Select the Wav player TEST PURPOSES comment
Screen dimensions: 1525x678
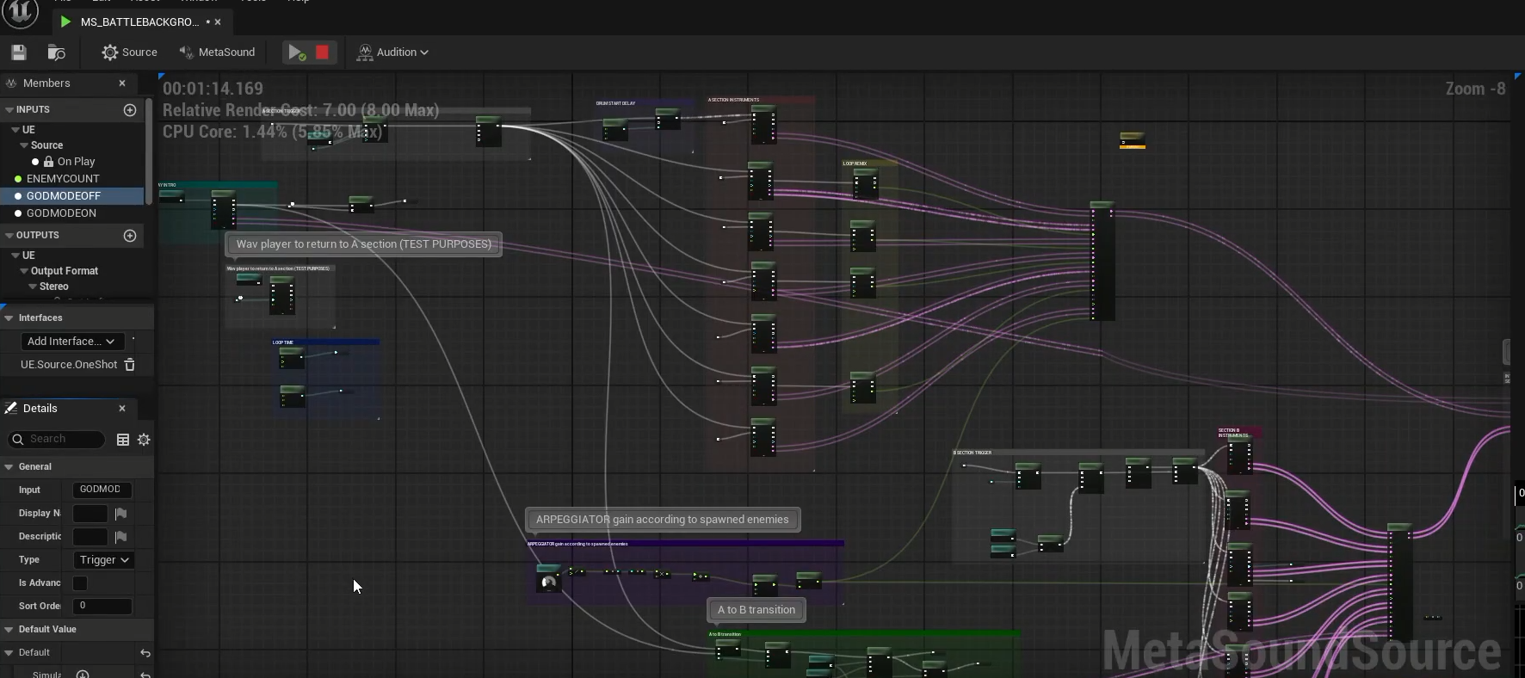(364, 244)
